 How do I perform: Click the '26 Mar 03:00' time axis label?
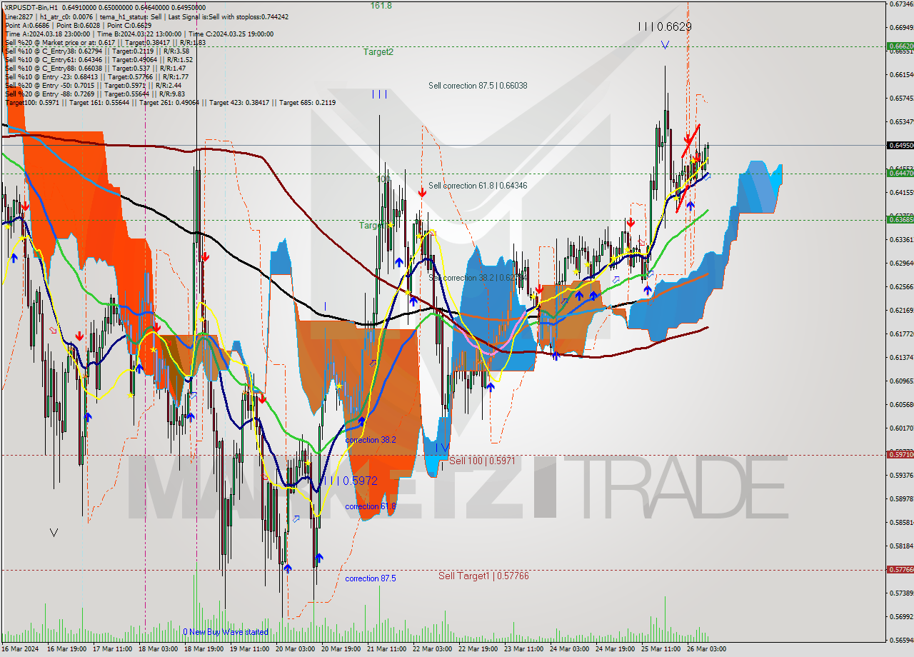point(708,649)
